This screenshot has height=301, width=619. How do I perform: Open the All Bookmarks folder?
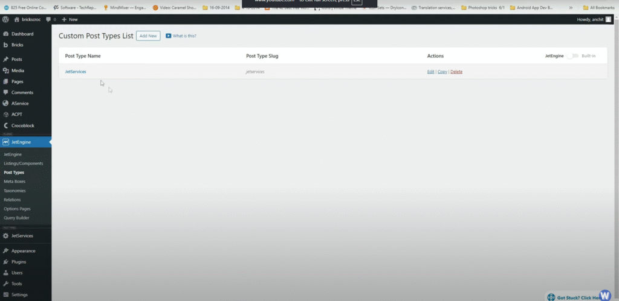[x=599, y=8]
